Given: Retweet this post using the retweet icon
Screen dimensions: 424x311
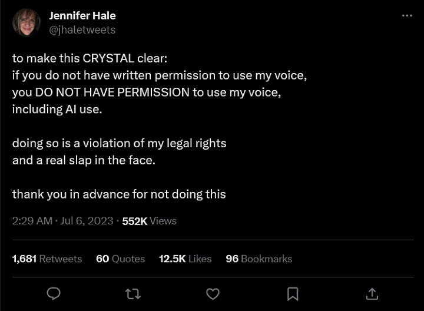Looking at the screenshot, I should tap(133, 293).
